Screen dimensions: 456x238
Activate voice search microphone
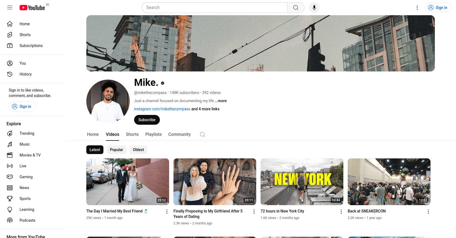pos(314,8)
